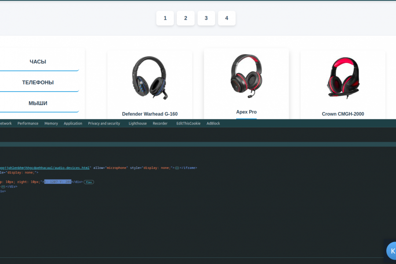The width and height of the screenshot is (396, 264).
Task: Click the Apex Pro headset image
Action: (246, 76)
